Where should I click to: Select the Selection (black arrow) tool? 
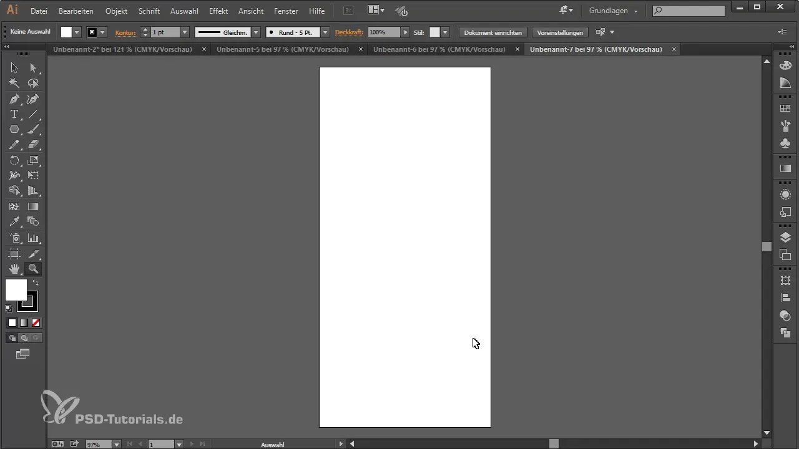[x=14, y=68]
